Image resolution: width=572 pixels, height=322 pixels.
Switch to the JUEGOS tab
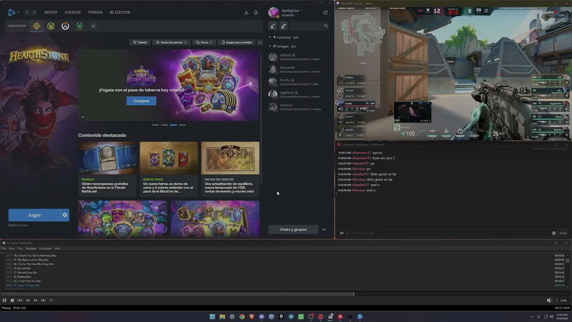coord(72,13)
